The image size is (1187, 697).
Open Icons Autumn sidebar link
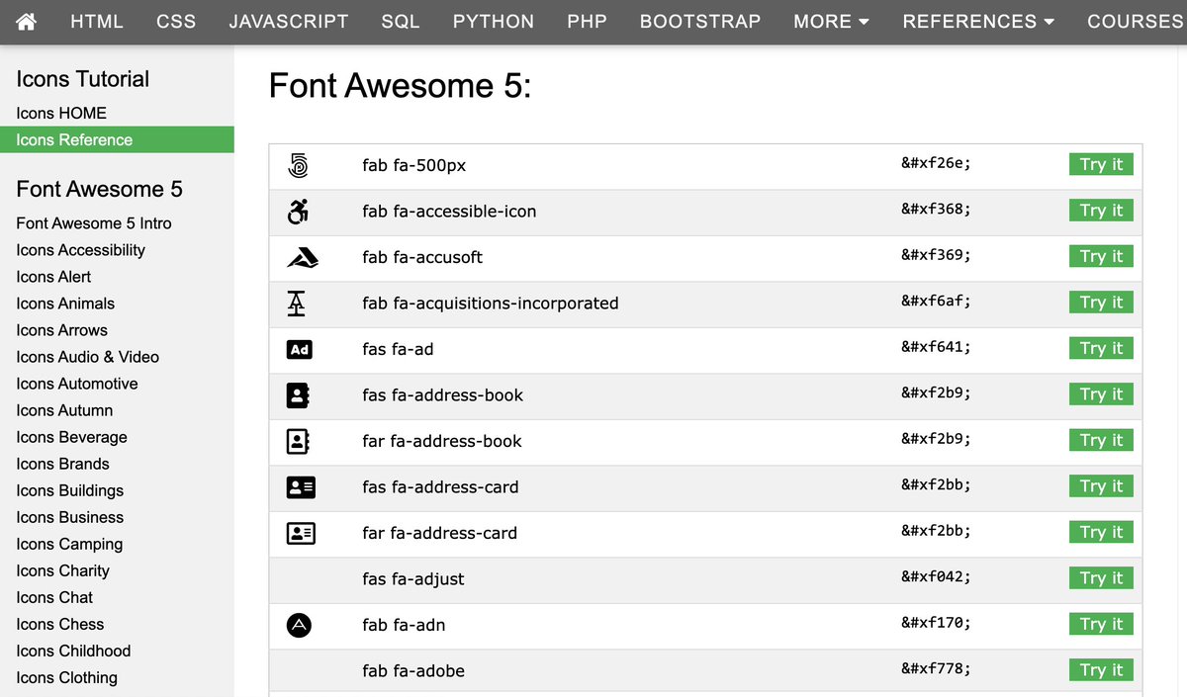(x=64, y=410)
